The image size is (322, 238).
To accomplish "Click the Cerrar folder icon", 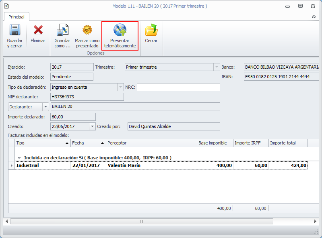I will click(x=151, y=30).
